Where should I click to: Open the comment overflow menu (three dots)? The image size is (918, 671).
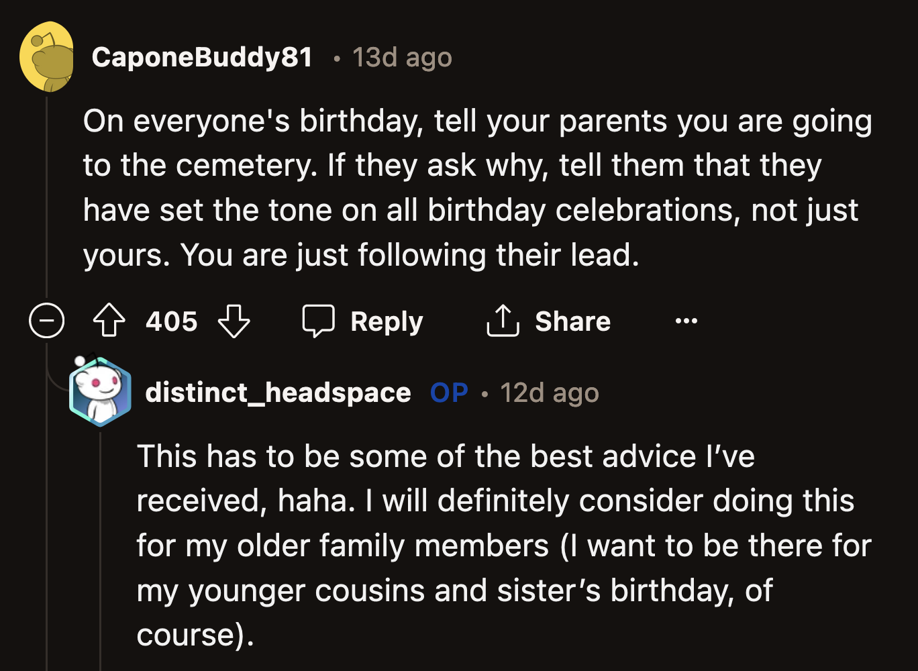click(x=686, y=321)
